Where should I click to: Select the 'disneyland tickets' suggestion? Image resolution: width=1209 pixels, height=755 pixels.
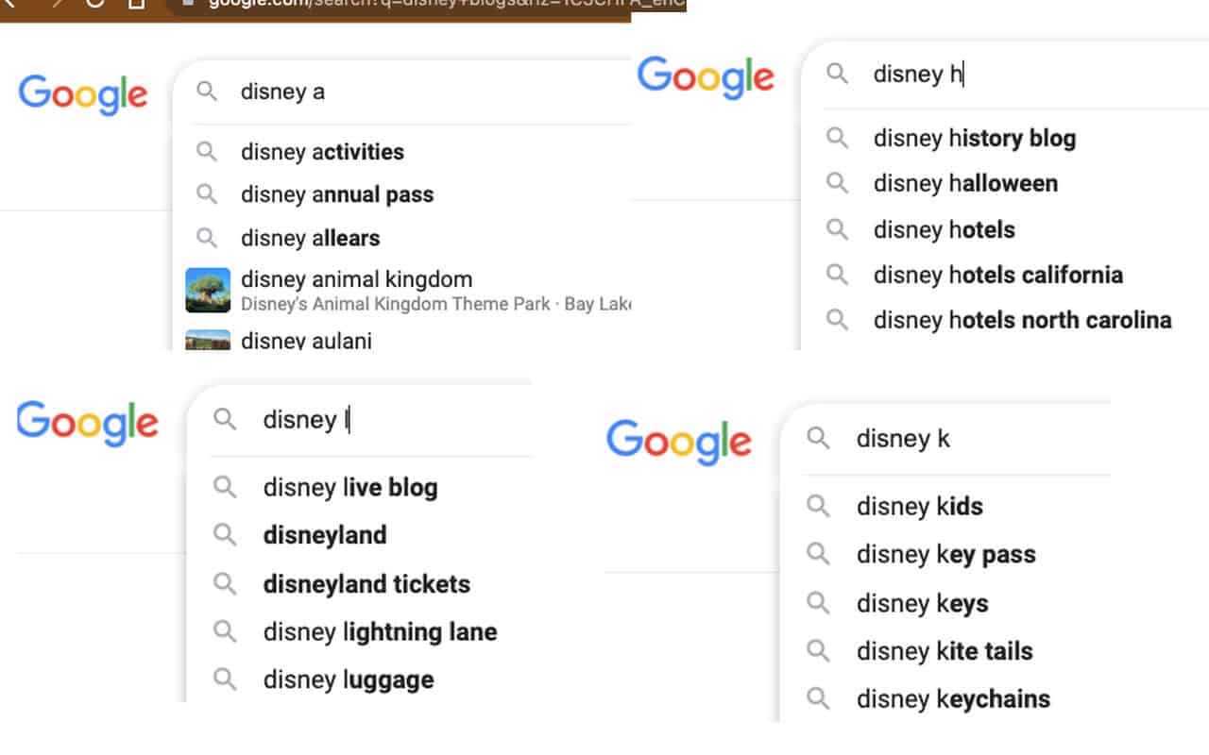(366, 583)
